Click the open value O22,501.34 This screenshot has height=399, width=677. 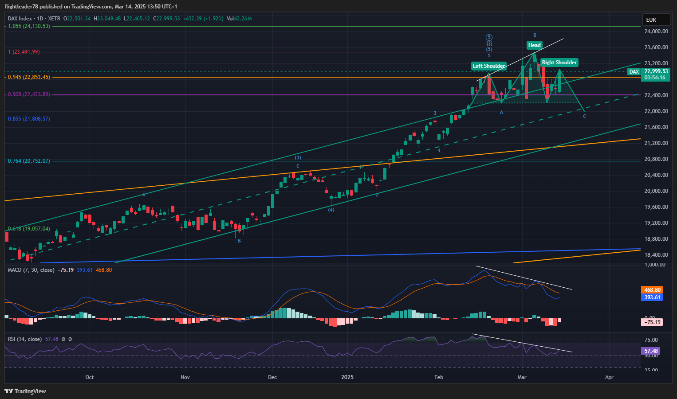click(x=77, y=19)
